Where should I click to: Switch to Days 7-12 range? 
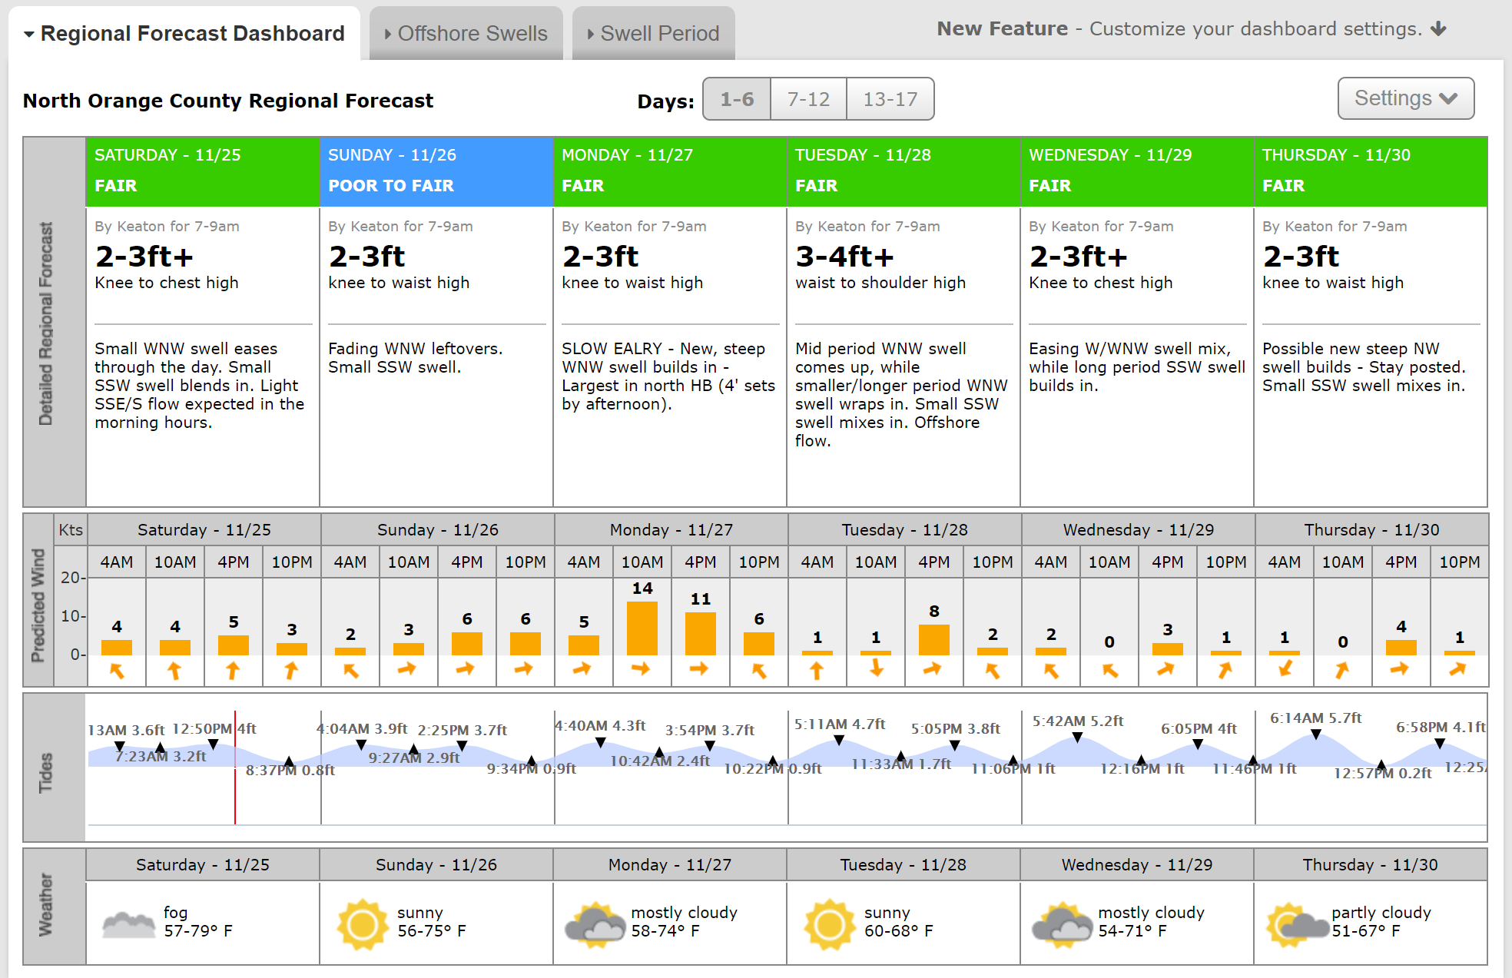click(x=808, y=99)
